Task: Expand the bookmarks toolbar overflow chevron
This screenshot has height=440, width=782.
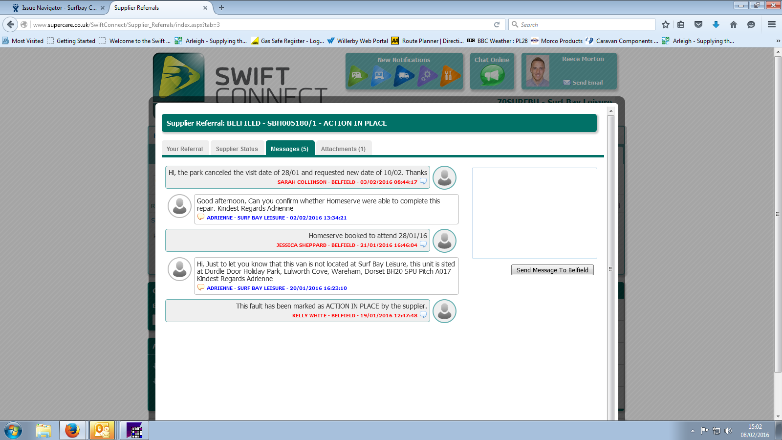Action: [x=778, y=41]
